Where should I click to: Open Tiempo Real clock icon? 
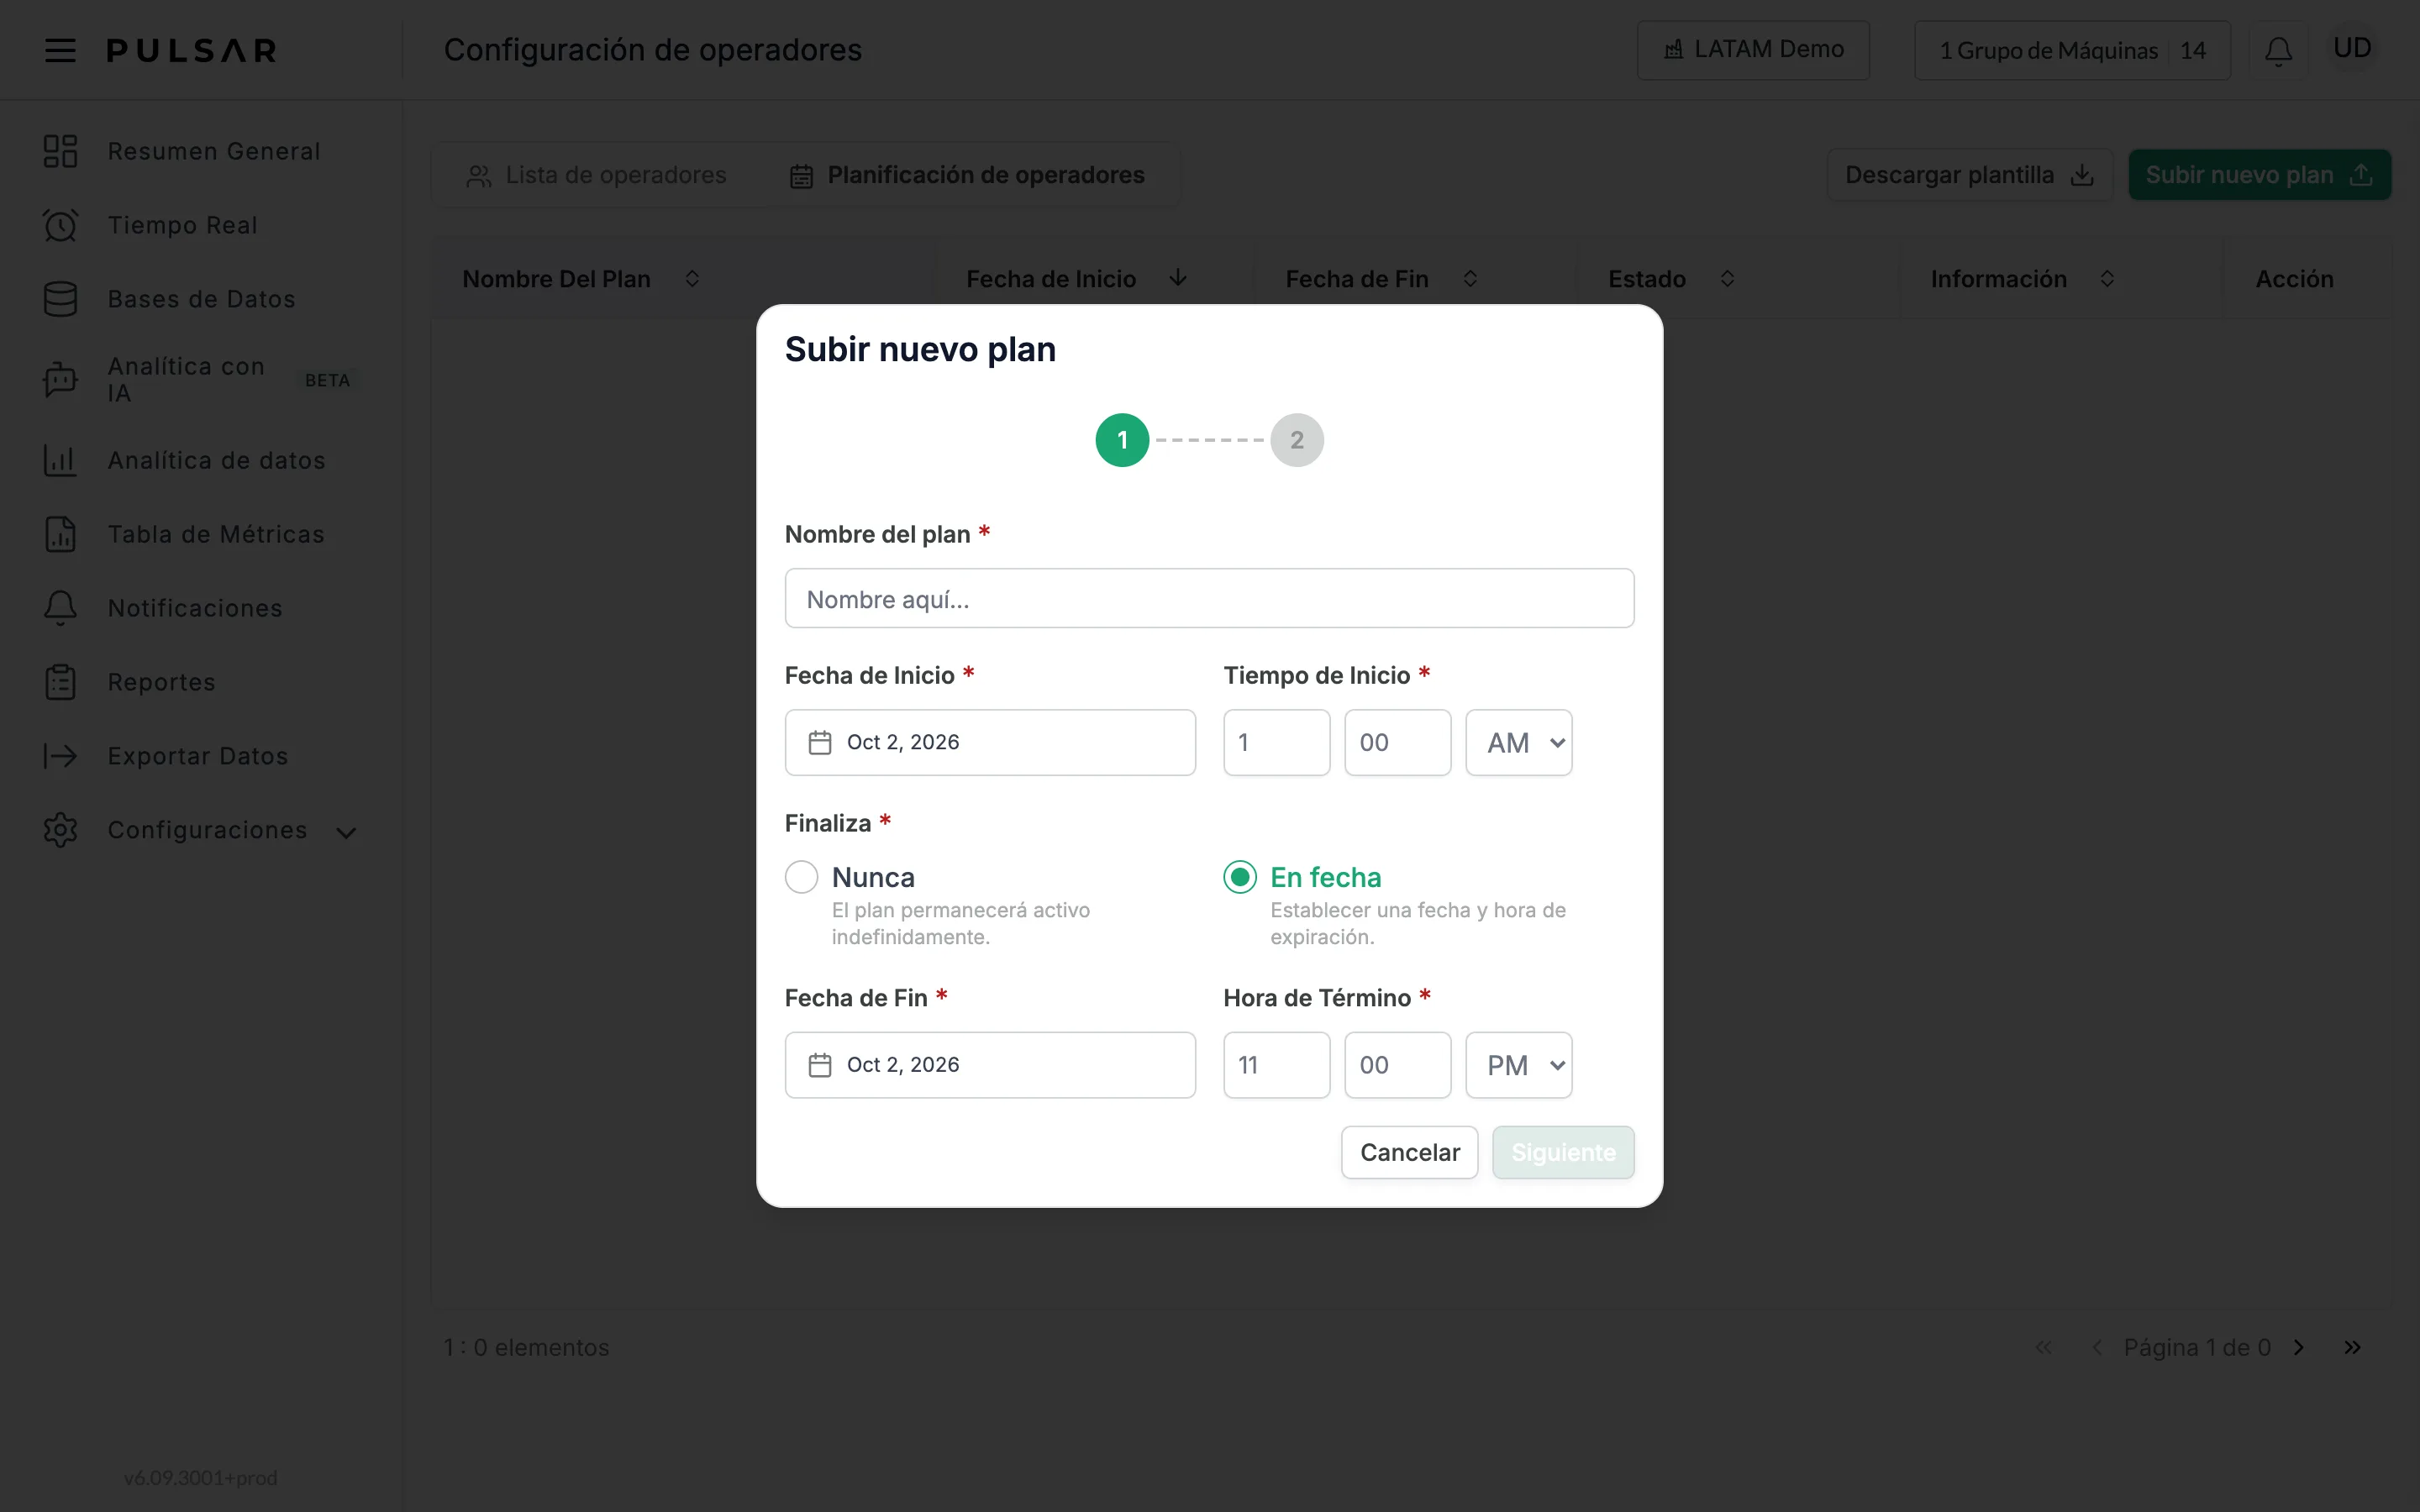click(60, 225)
